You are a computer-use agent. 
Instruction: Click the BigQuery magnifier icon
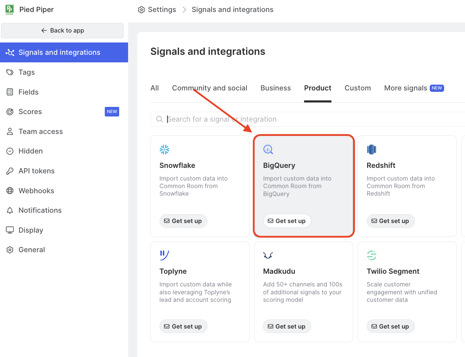268,149
